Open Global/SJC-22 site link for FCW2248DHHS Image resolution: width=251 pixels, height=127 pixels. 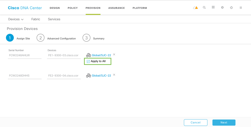point(101,75)
